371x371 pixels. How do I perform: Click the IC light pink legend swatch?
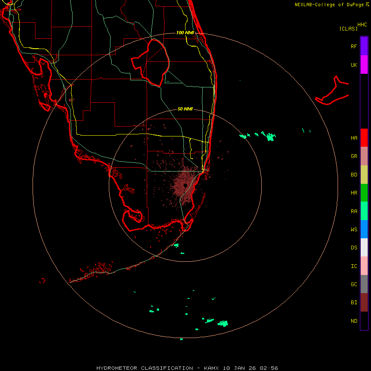pyautogui.click(x=364, y=266)
